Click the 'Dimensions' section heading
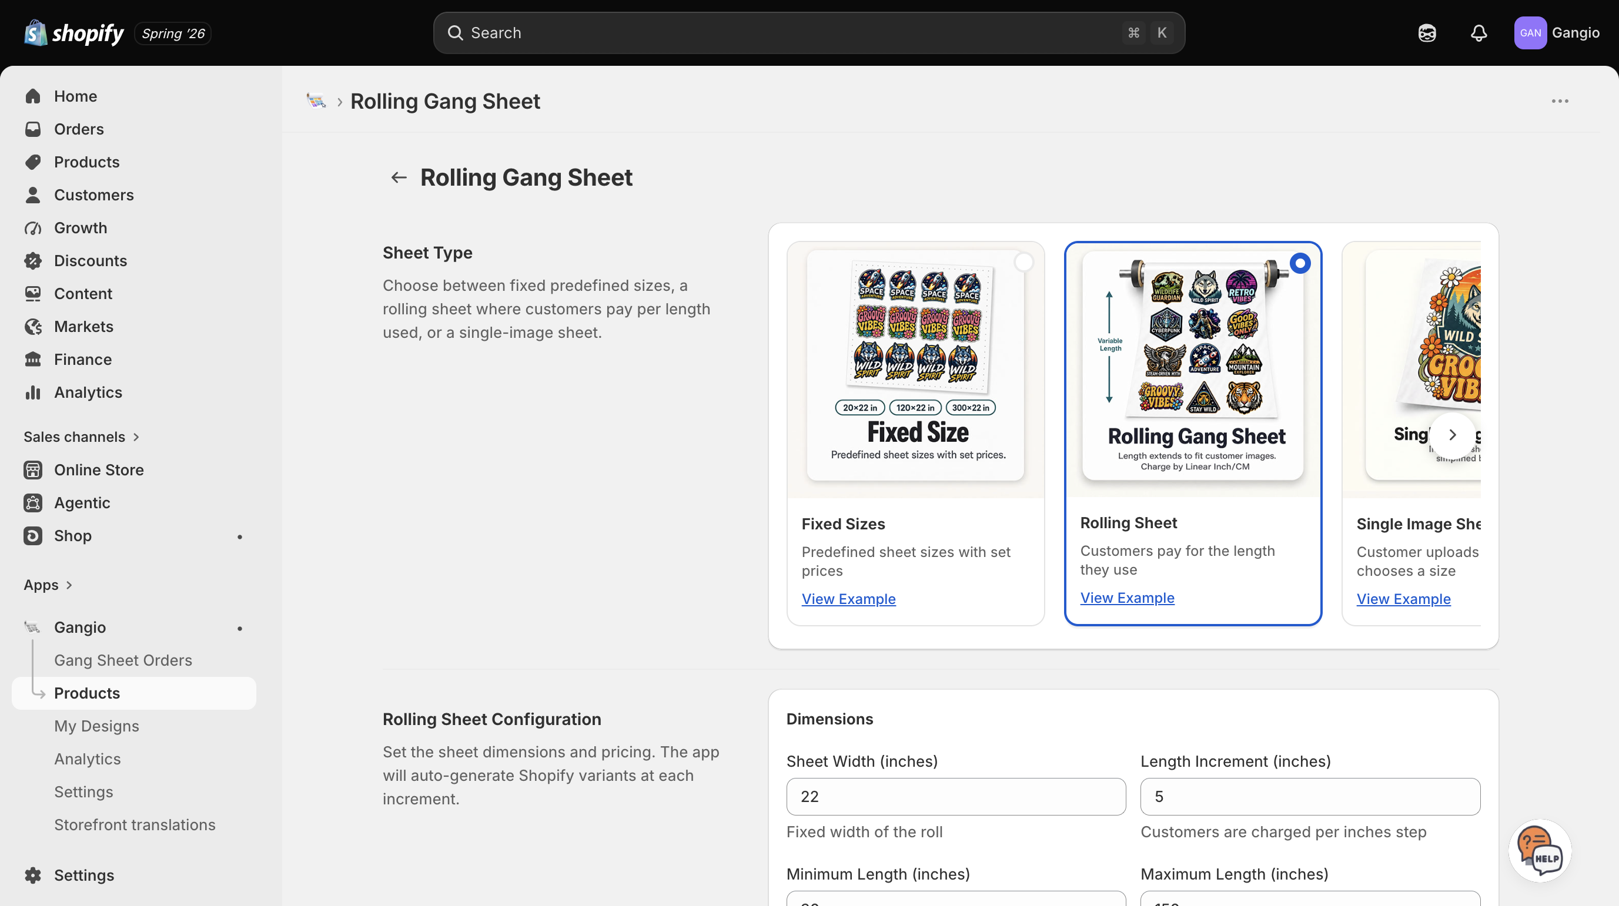Screen dimensions: 1619x906 (x=829, y=718)
